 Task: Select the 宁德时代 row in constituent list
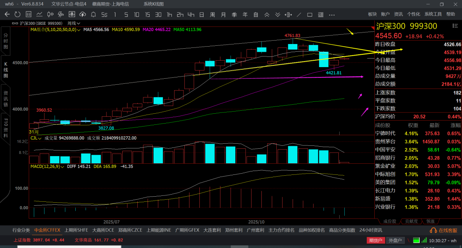pos(385,133)
